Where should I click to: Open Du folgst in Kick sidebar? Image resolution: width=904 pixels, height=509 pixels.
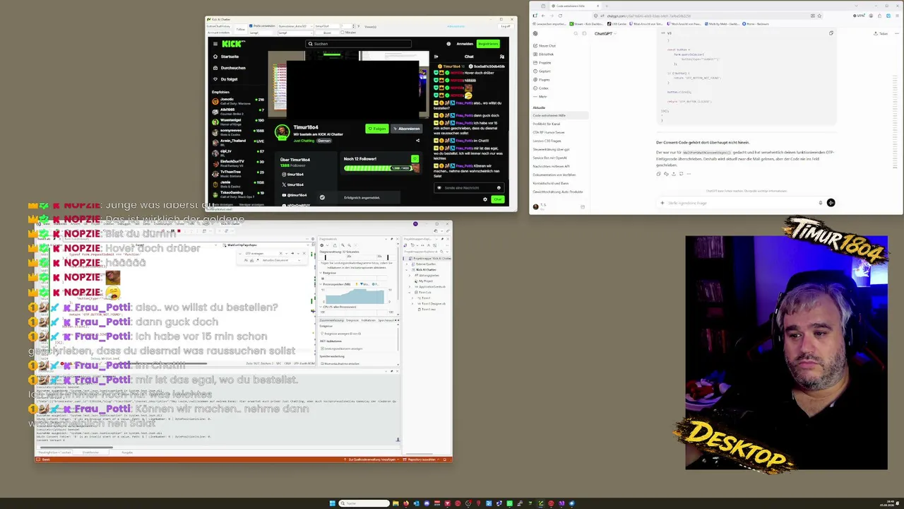[225, 79]
